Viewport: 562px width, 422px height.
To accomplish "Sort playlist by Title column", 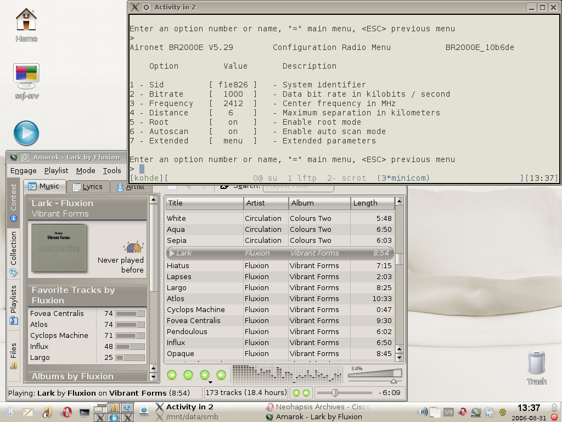I will click(x=204, y=203).
